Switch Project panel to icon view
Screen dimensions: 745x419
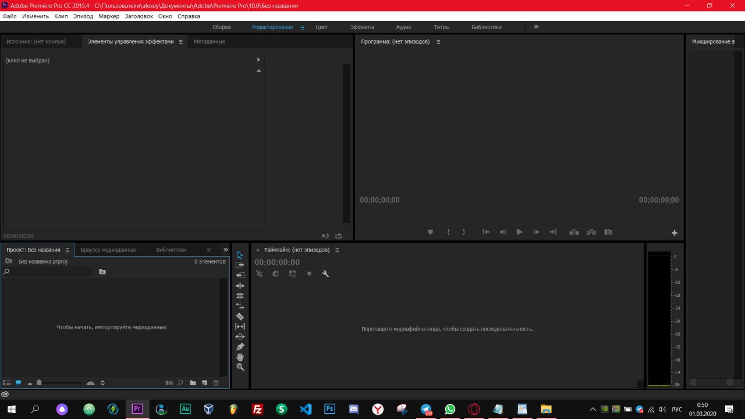(x=18, y=383)
